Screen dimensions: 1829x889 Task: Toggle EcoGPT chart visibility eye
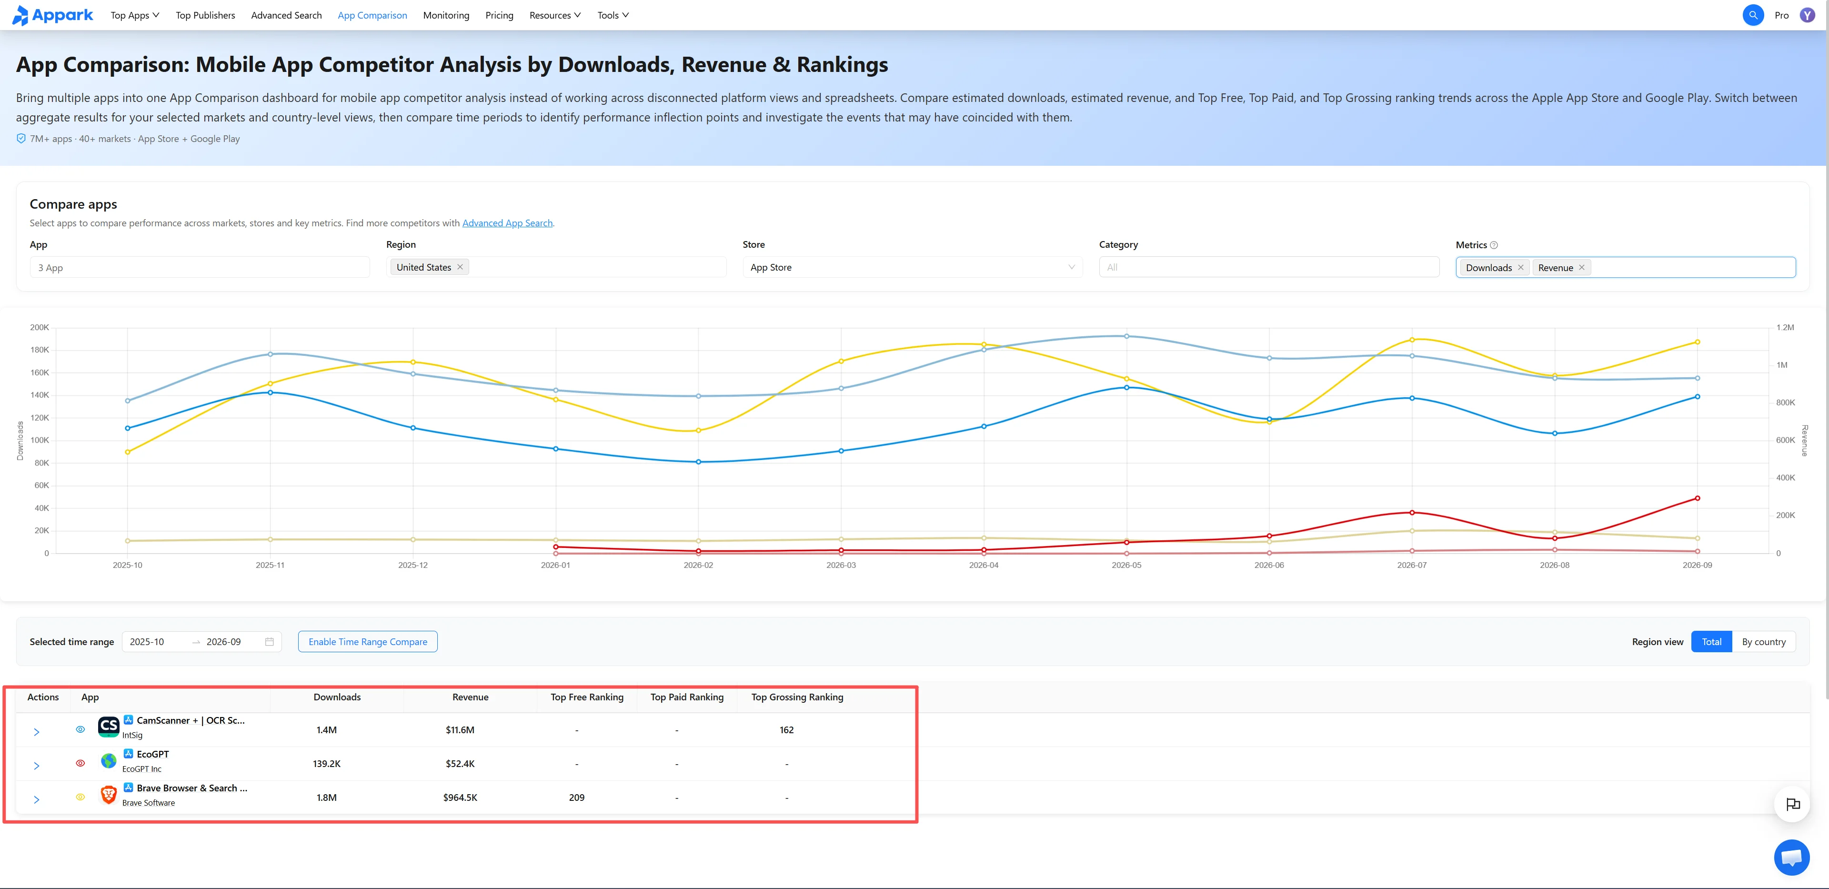click(80, 763)
